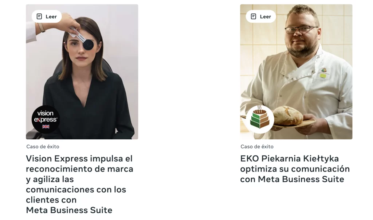Screen dimensions: 373x220
Task: Click the UK flag in Vision Express logo
Action: 46,126
